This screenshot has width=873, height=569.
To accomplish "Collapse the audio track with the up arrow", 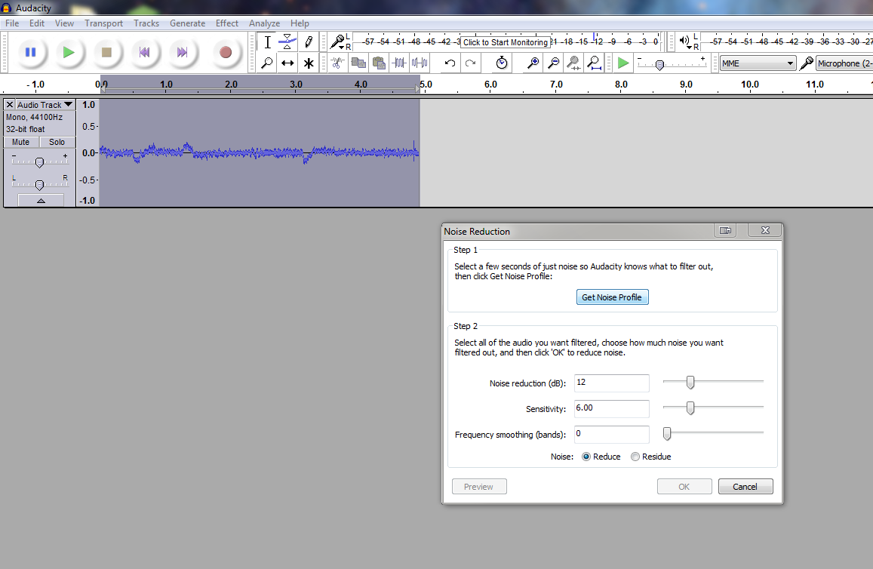I will pyautogui.click(x=41, y=201).
